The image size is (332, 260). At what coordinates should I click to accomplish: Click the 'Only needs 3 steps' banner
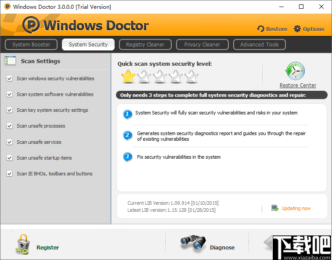(222, 95)
